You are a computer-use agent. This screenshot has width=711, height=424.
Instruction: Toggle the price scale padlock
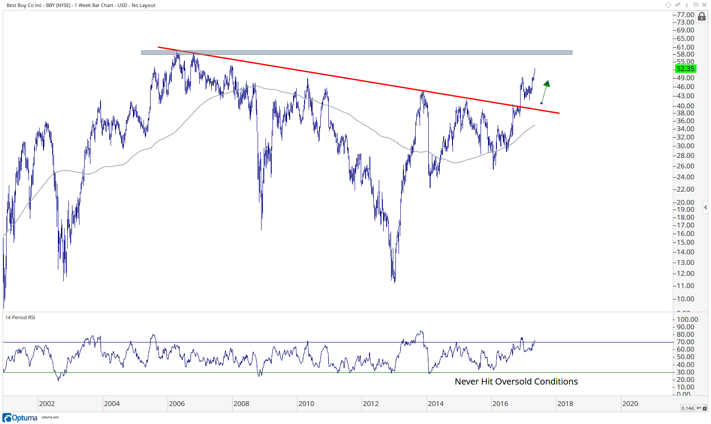[702, 17]
